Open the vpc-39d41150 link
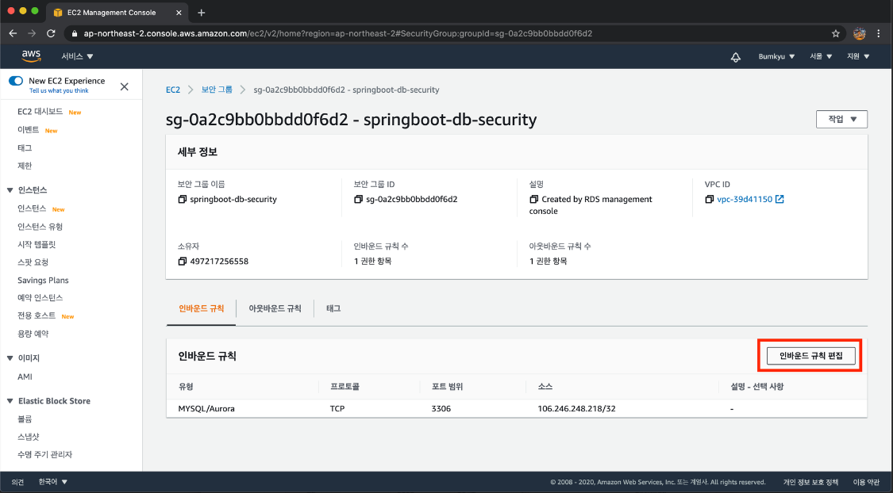Image resolution: width=893 pixels, height=493 pixels. click(x=745, y=200)
